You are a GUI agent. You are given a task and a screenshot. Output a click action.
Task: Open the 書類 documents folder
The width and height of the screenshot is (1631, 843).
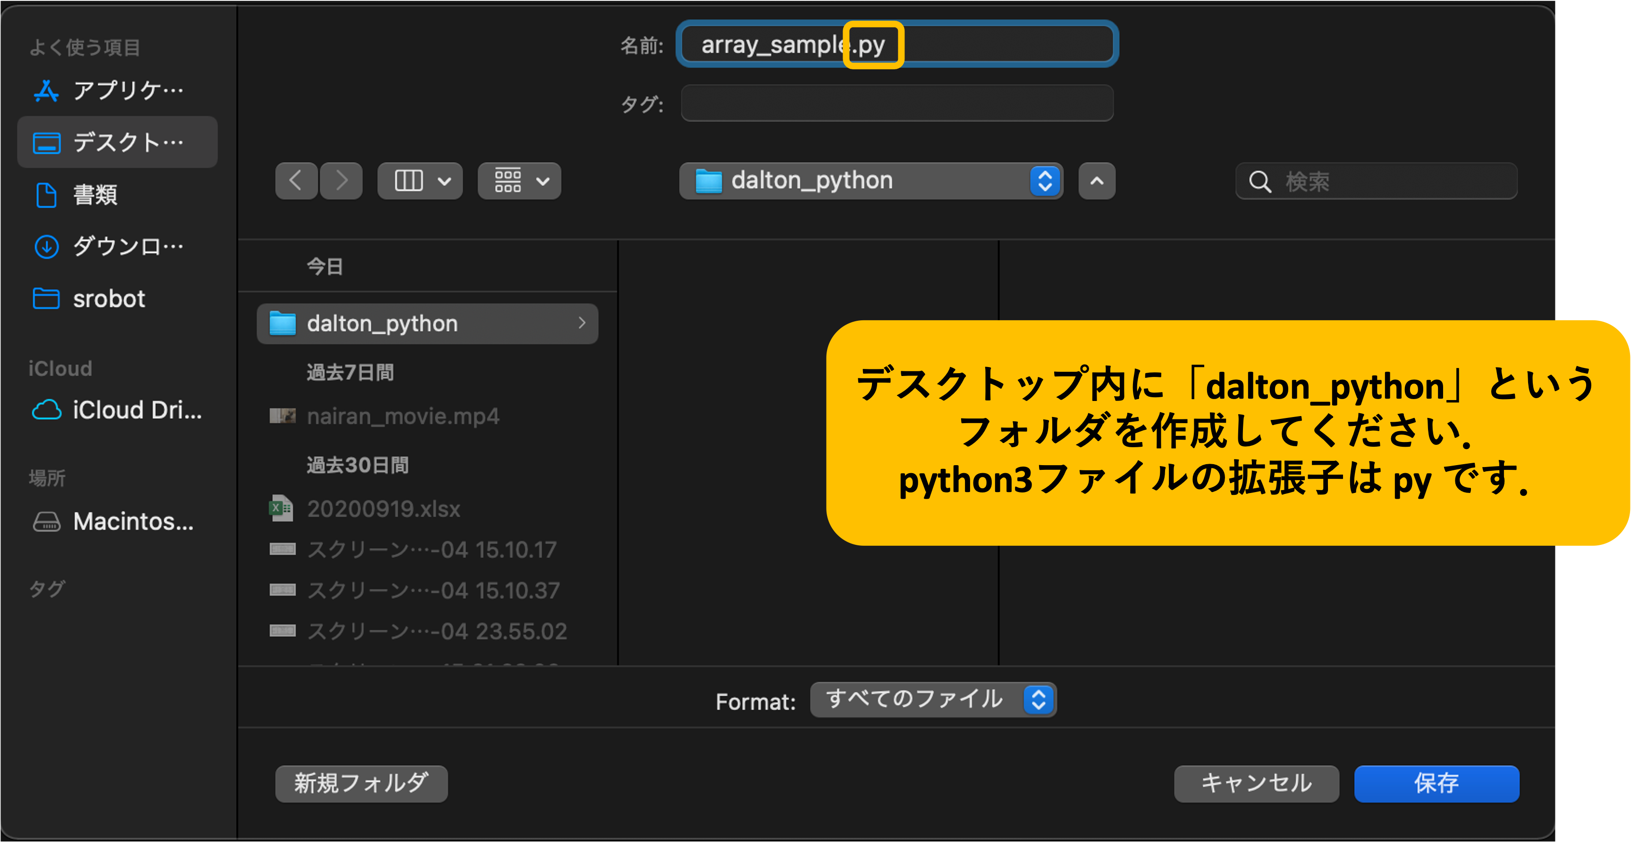[x=95, y=195]
